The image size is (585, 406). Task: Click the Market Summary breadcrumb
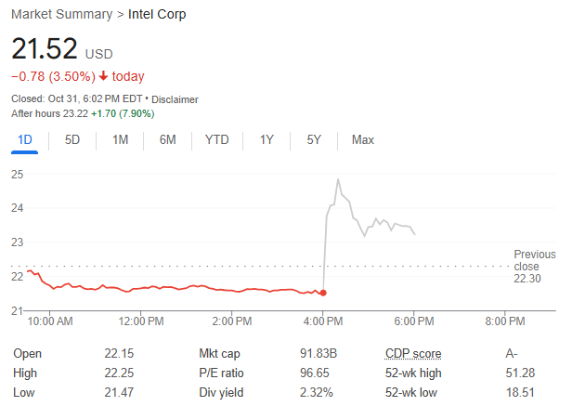55,15
